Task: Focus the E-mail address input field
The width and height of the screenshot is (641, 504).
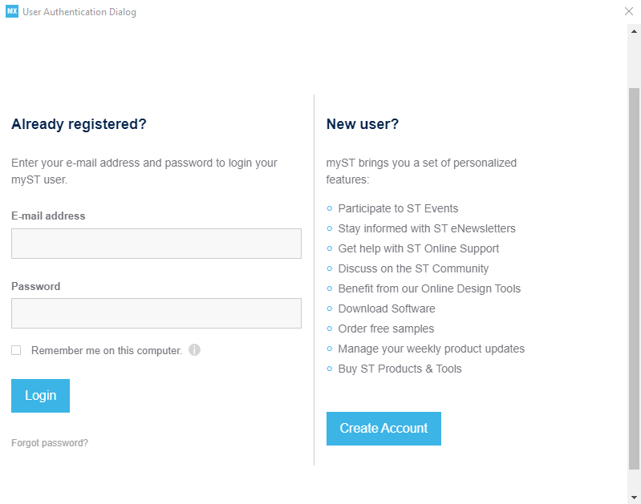Action: (156, 244)
